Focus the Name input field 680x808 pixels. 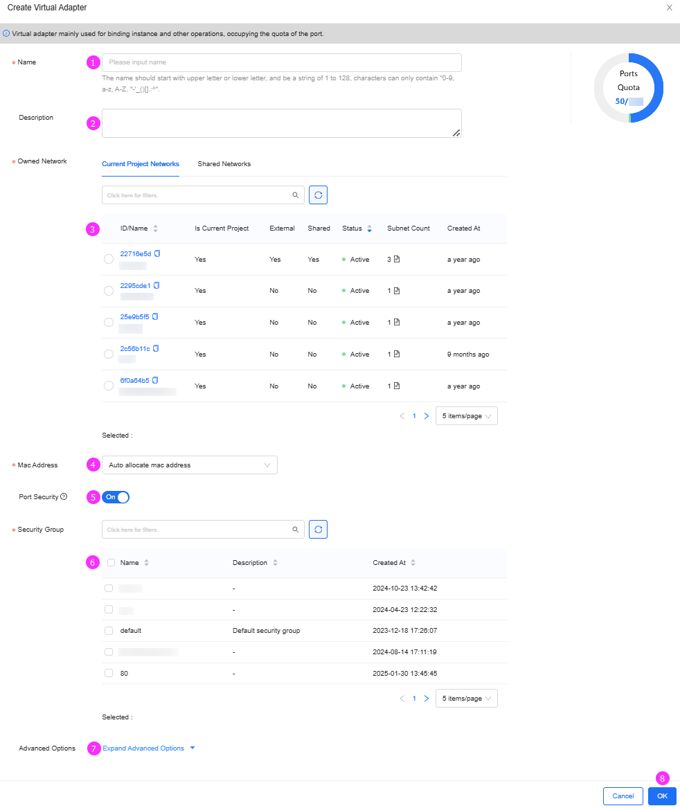(x=281, y=62)
